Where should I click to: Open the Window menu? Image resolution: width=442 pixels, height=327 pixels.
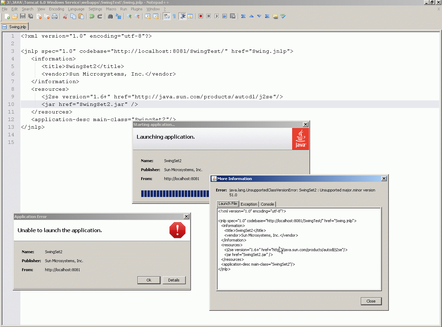(153, 9)
